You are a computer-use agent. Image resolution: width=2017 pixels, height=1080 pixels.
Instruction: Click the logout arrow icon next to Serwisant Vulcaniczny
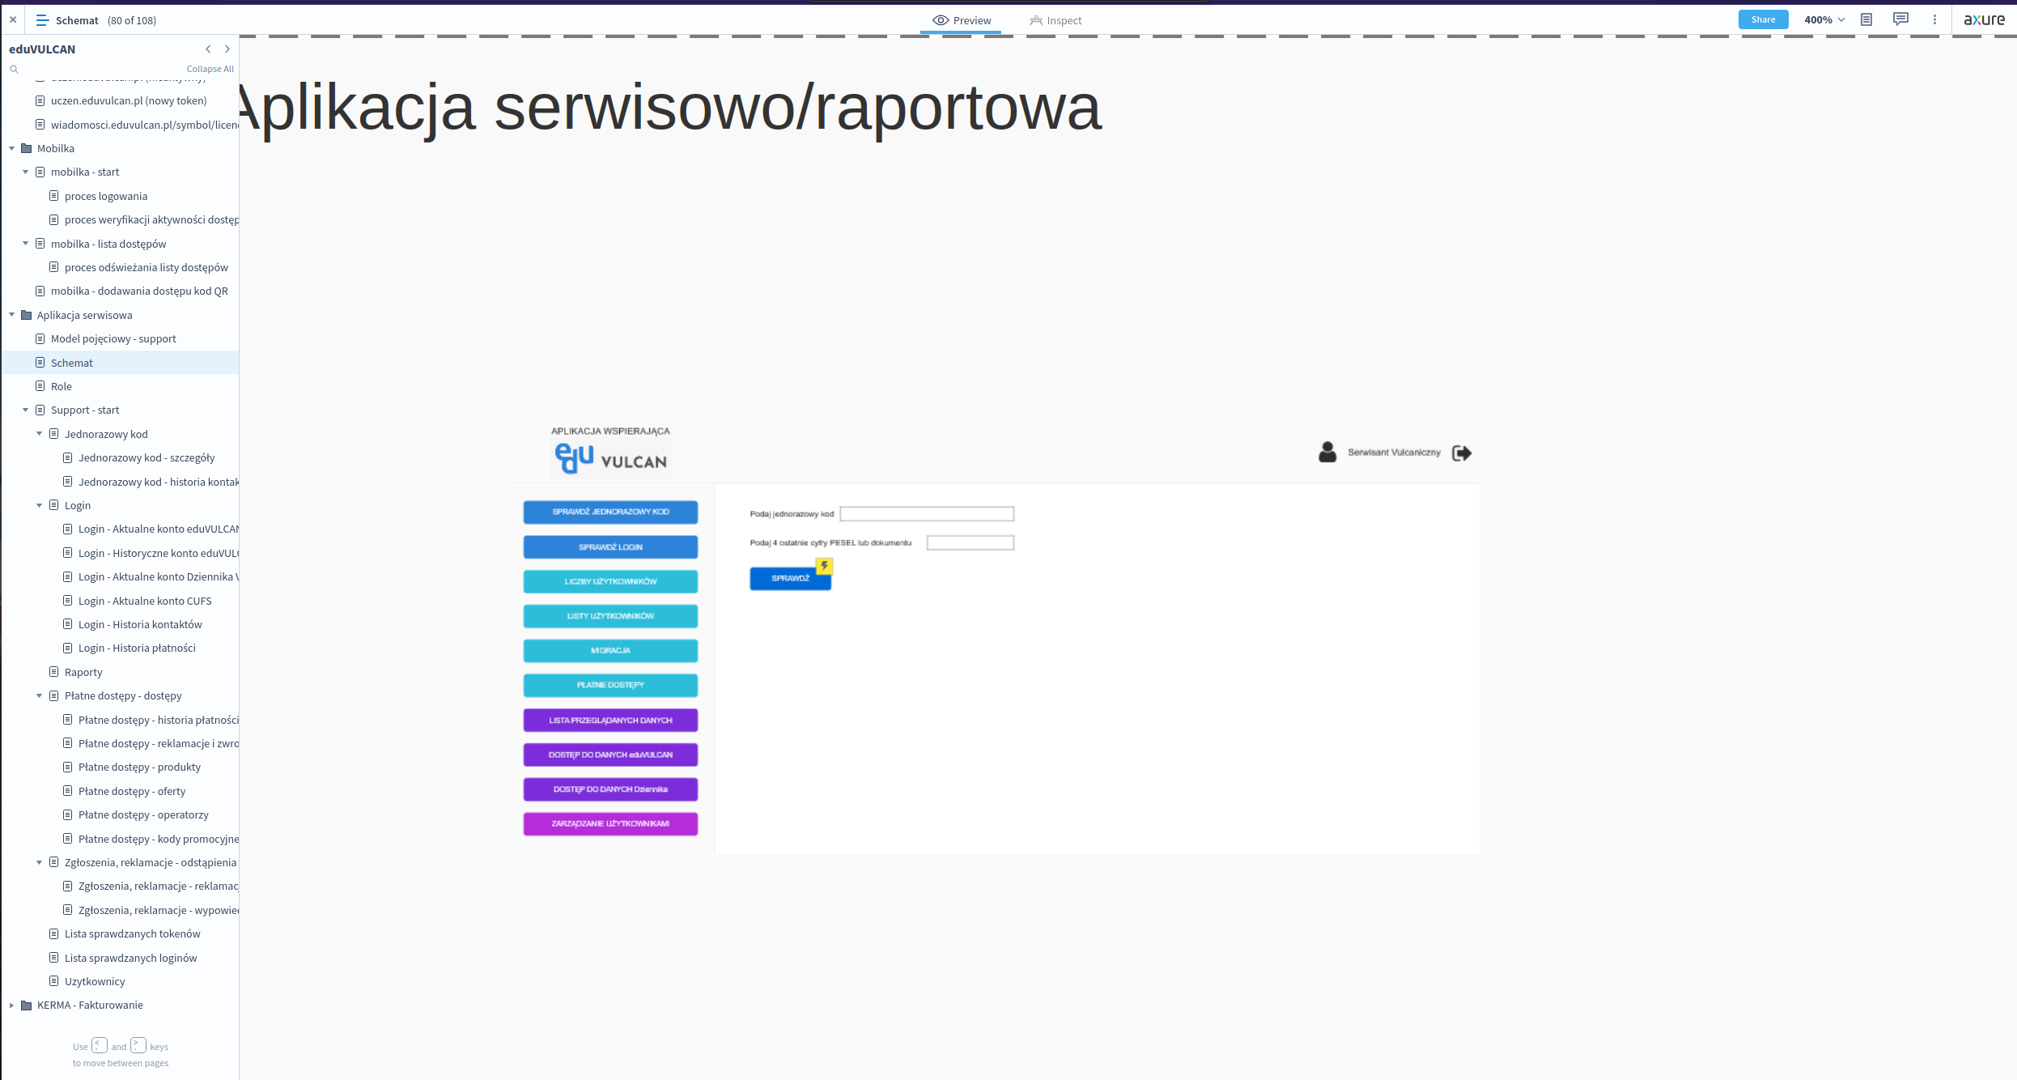click(x=1462, y=453)
